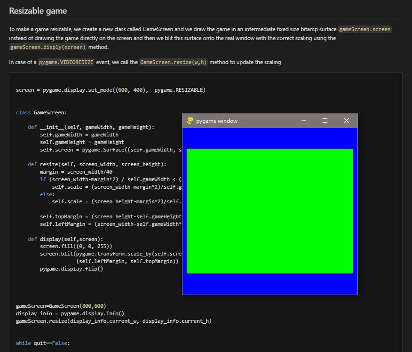Click the 'class GameScreen:' code line
Viewport: 412px width, 352px height.
click(x=41, y=112)
